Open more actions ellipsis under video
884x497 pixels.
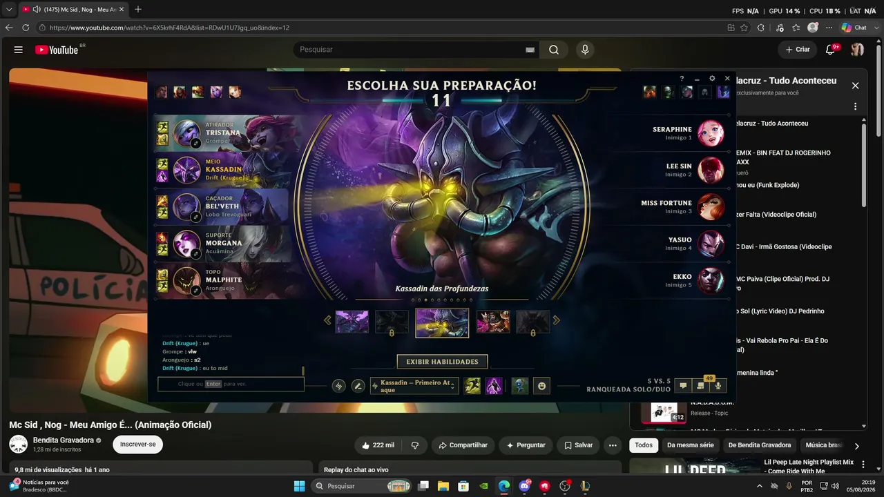tap(613, 445)
